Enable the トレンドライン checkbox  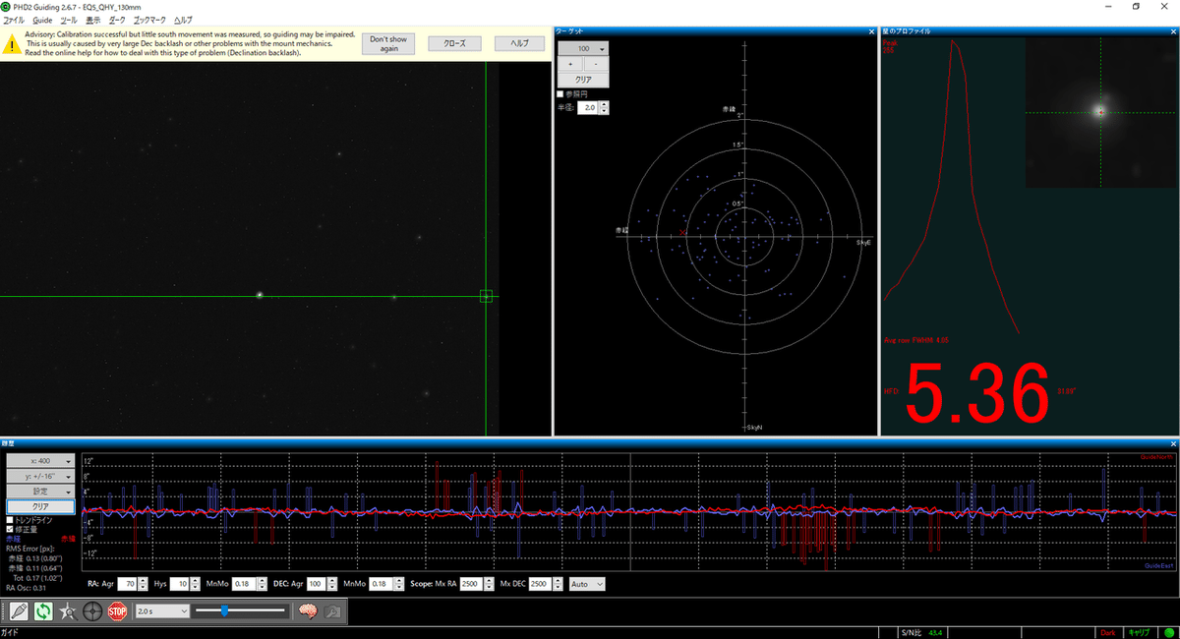point(11,520)
